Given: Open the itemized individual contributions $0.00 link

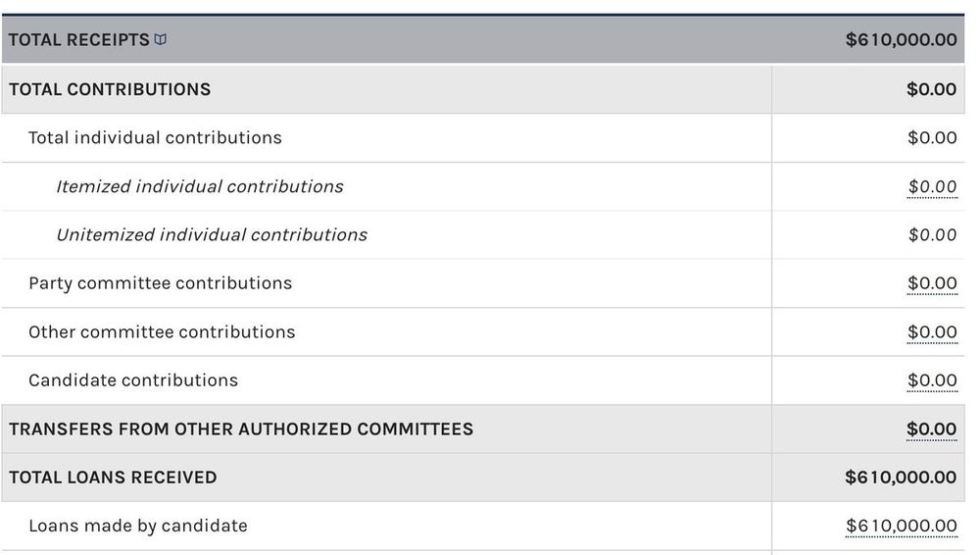Looking at the screenshot, I should point(932,186).
